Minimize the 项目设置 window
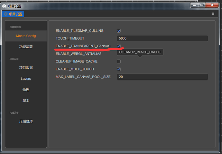This screenshot has width=222, height=154. [x=194, y=5]
